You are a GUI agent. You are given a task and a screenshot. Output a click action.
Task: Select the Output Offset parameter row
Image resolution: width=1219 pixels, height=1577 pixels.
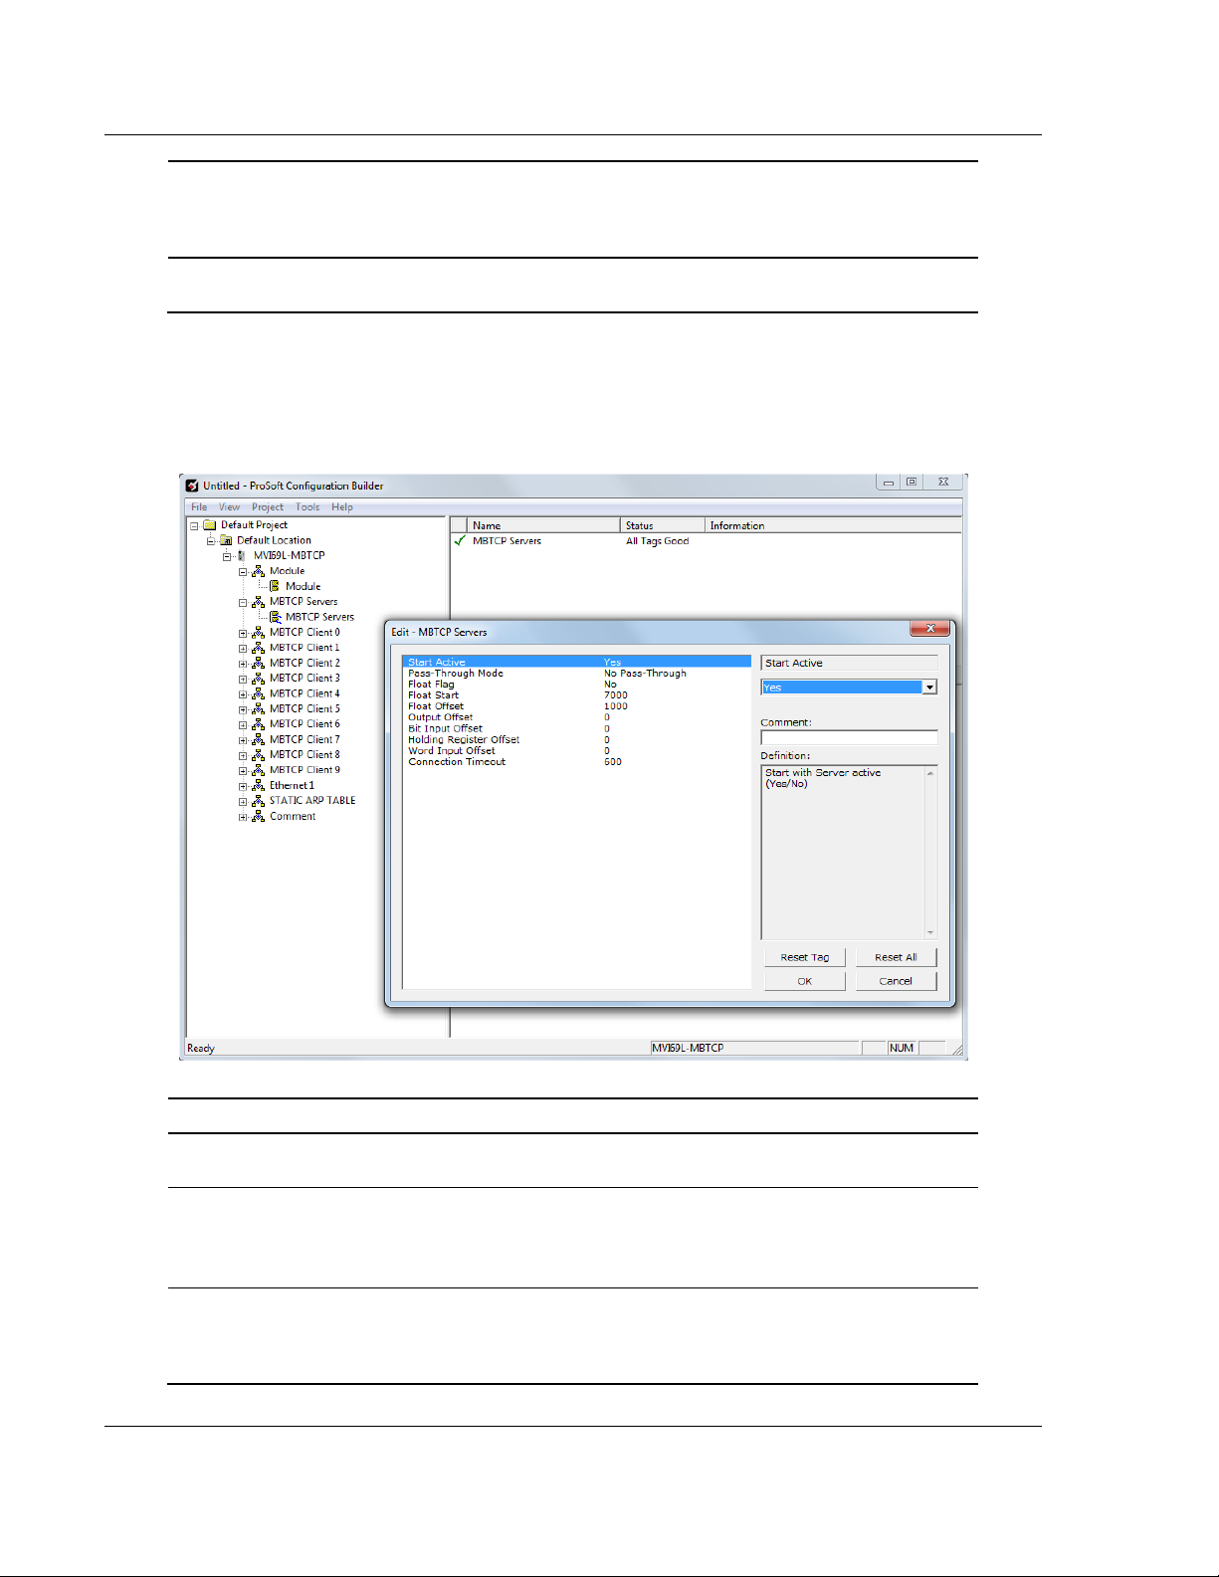[577, 717]
